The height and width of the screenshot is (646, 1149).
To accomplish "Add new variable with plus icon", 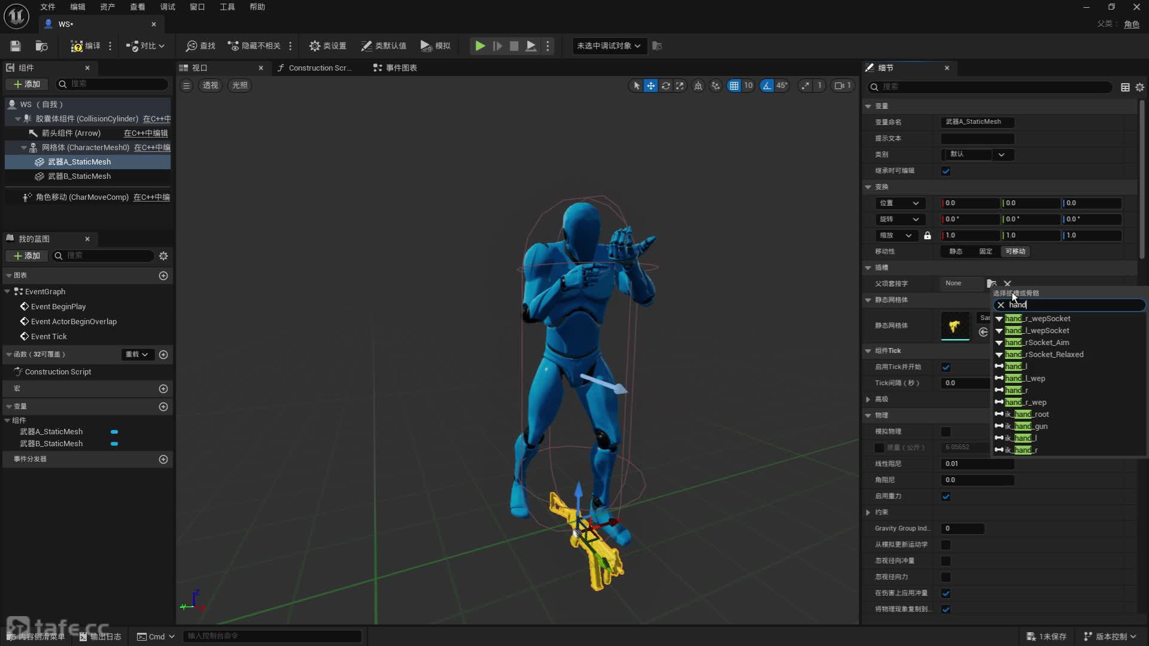I will (163, 407).
